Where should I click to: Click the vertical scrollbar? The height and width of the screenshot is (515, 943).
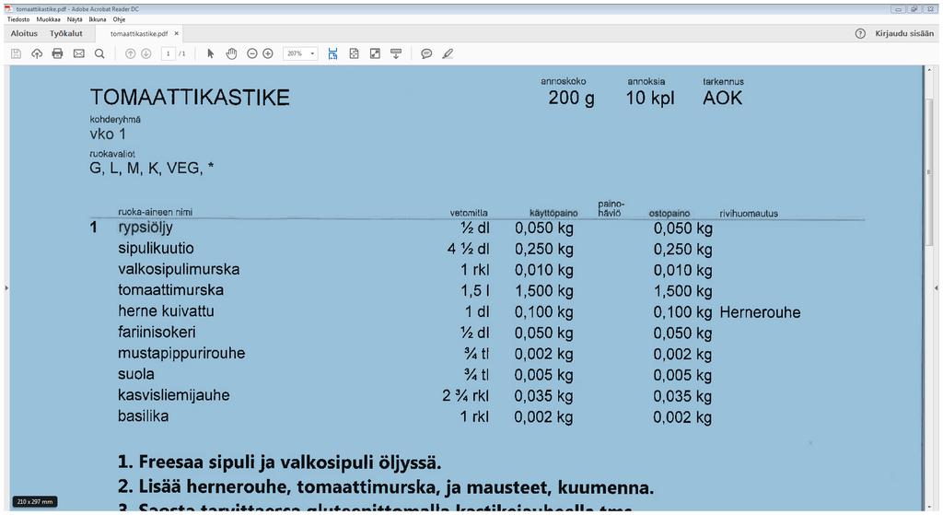pos(930,174)
